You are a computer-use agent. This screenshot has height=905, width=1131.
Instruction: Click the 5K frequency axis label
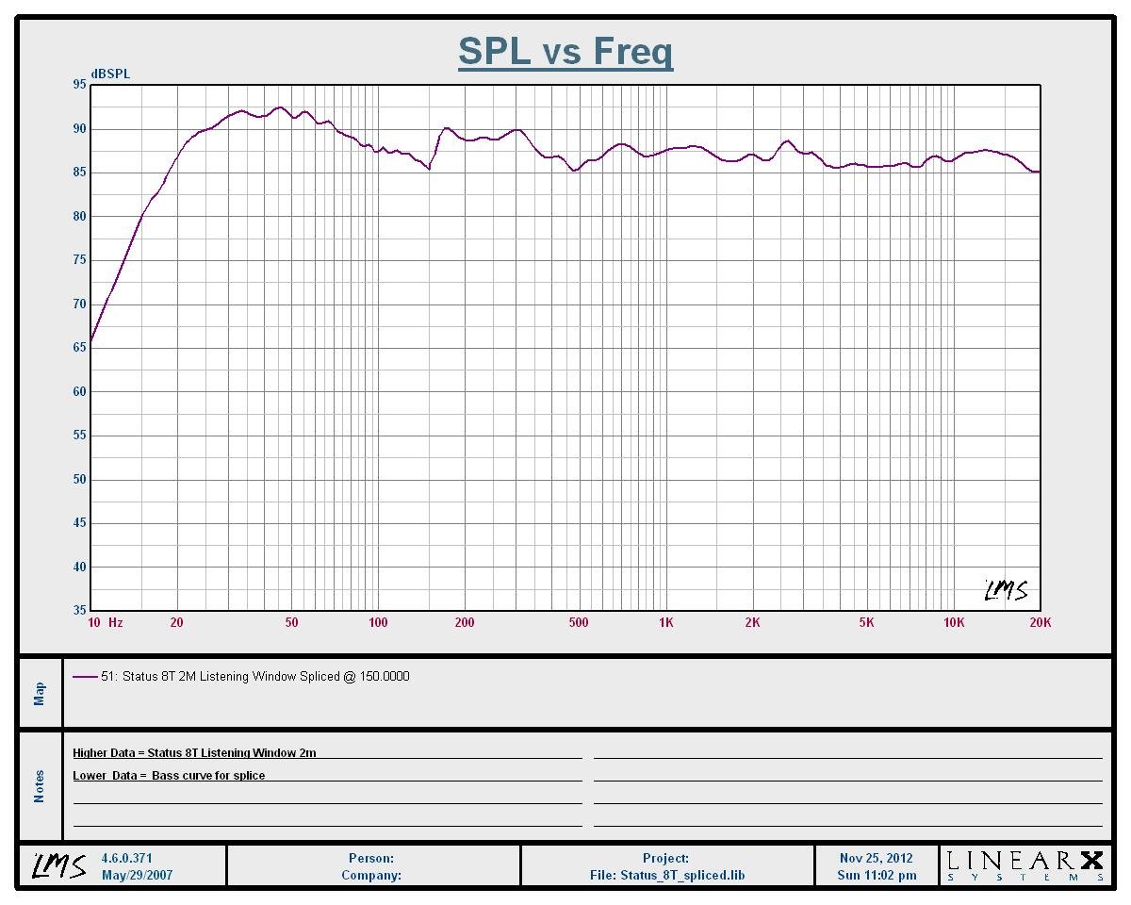[867, 622]
